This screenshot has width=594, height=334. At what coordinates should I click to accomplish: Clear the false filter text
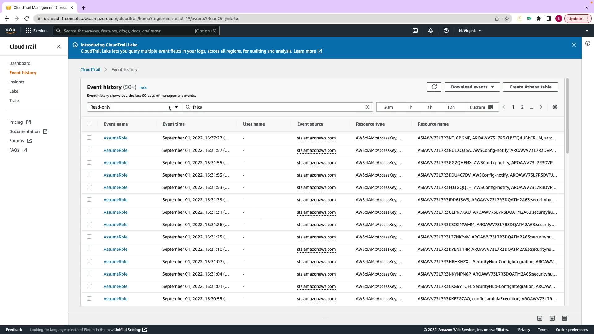367,107
